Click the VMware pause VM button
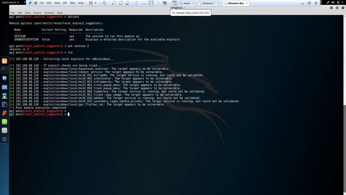346x195 pixels. (x=91, y=3)
